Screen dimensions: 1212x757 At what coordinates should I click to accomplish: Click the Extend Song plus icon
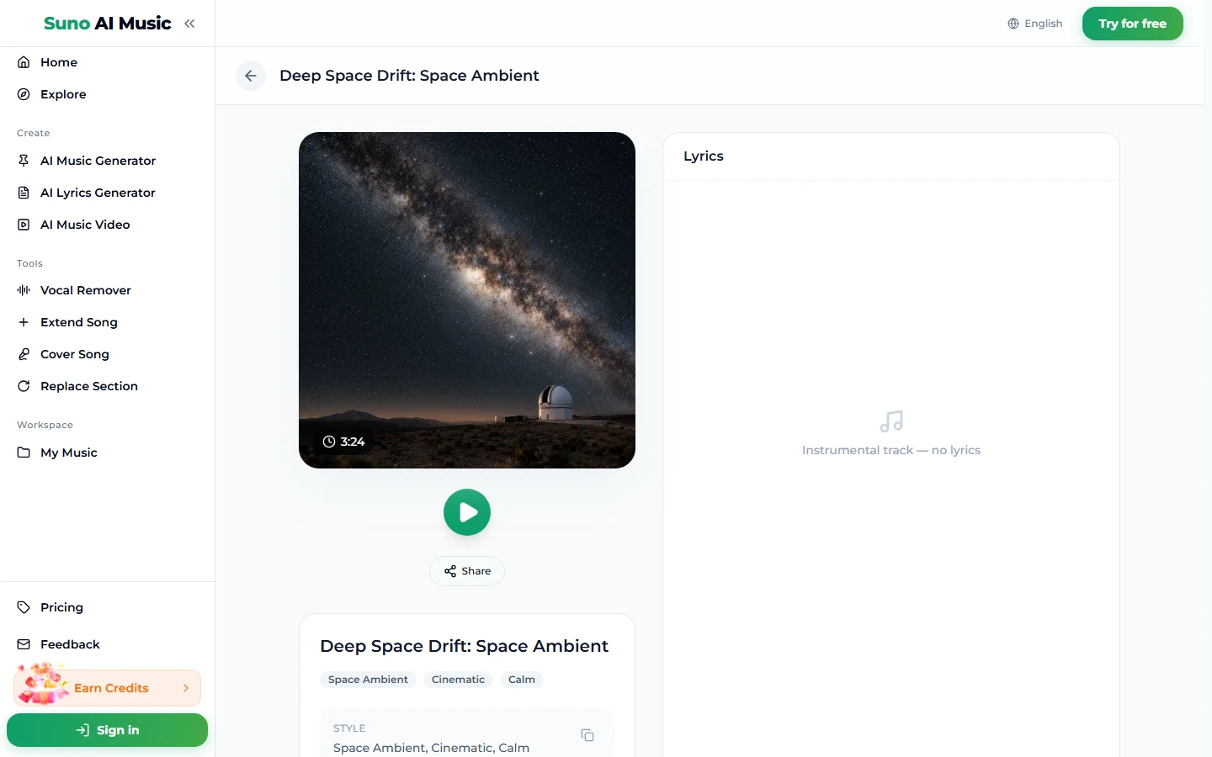24,322
